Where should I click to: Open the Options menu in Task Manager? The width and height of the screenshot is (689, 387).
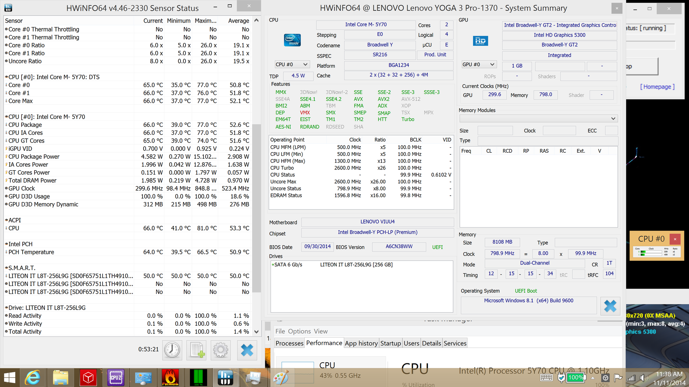(x=299, y=331)
